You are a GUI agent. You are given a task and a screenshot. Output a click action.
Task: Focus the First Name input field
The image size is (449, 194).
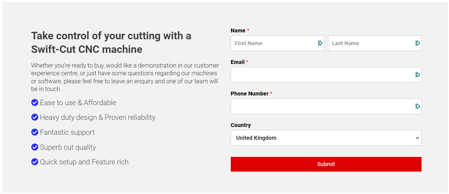273,43
